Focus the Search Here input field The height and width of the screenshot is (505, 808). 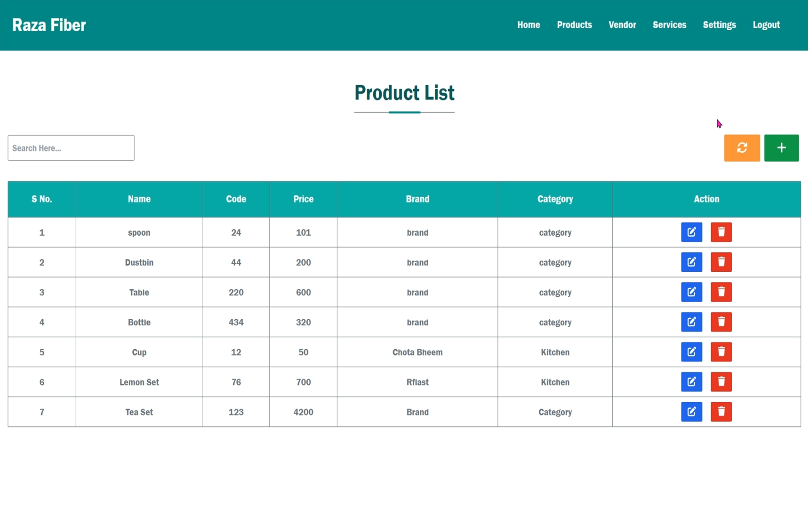(x=71, y=148)
